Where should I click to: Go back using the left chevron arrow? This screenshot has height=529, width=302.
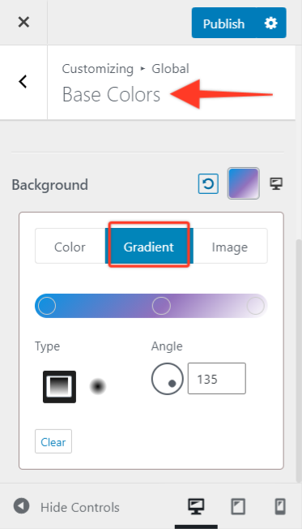(x=23, y=82)
